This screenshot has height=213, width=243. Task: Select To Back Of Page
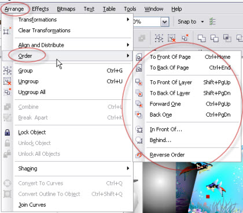[187, 68]
